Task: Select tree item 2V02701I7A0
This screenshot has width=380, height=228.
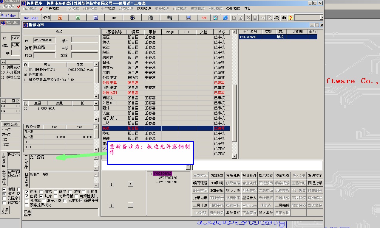Action: click(x=168, y=178)
